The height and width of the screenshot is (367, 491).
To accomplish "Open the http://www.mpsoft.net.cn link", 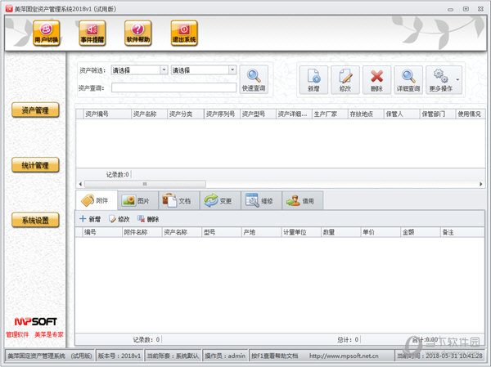I will pyautogui.click(x=344, y=356).
